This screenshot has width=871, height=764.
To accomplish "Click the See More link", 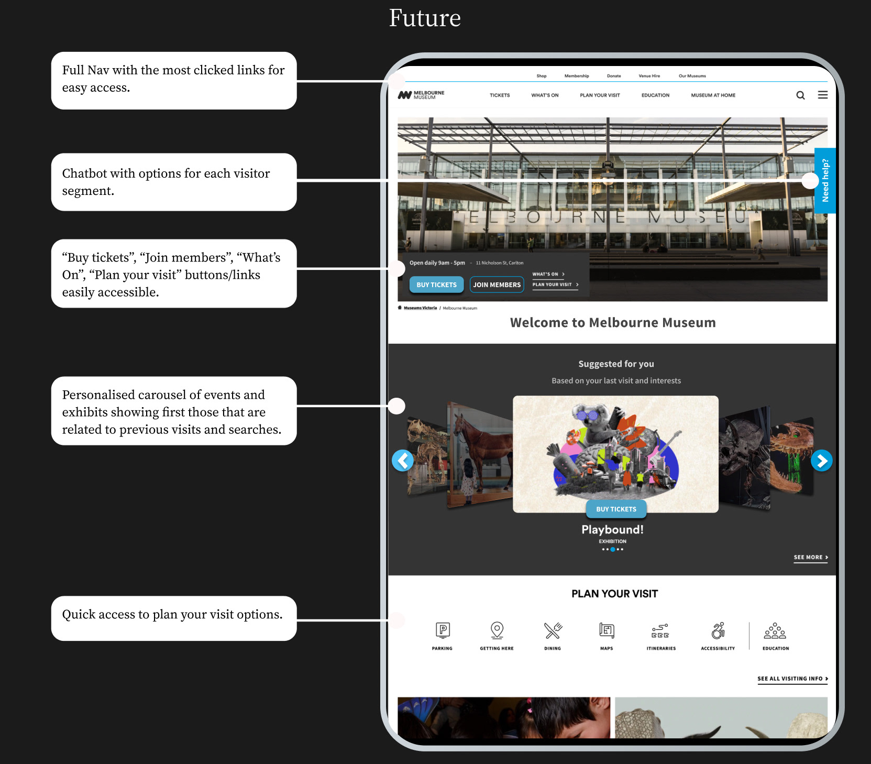I will click(811, 558).
